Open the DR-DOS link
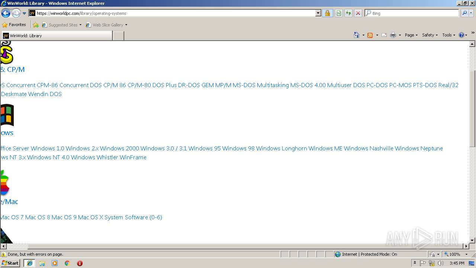The image size is (476, 268). click(189, 85)
